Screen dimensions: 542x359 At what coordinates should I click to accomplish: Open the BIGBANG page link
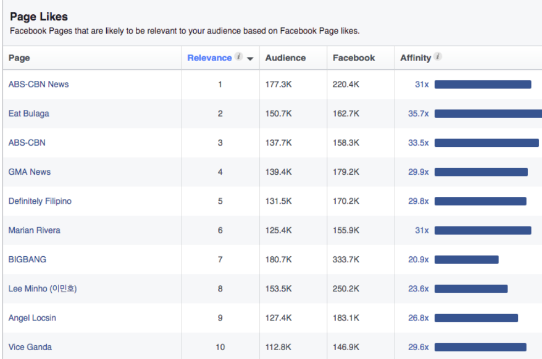[28, 259]
